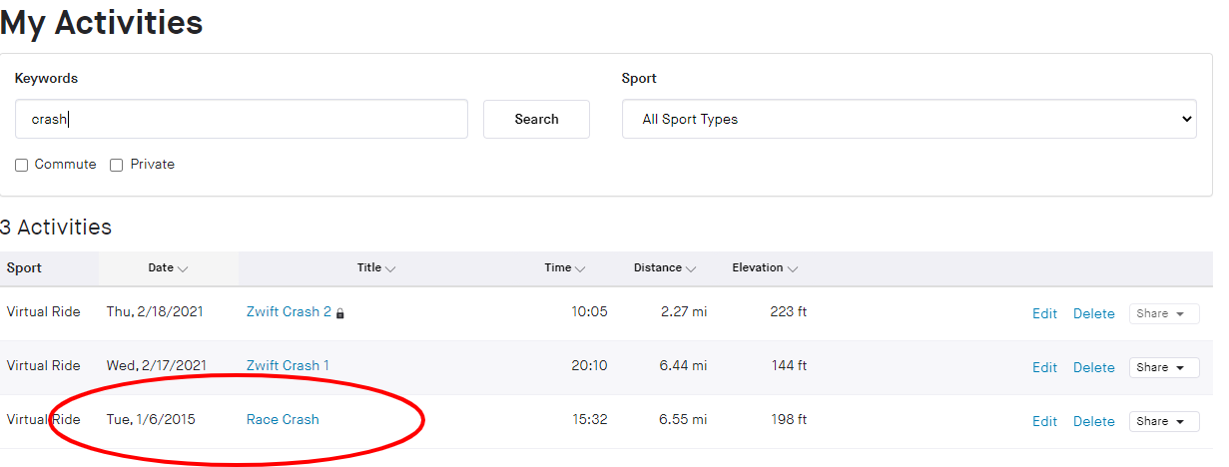This screenshot has width=1229, height=467.
Task: Delete the Race Crash activity
Action: (1093, 421)
